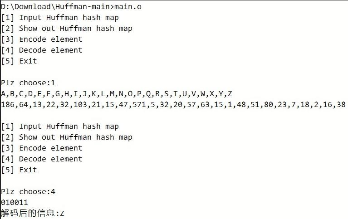Click the first "[5] Exit" option line
Screen dimensions: 348x219
click(x=19, y=61)
